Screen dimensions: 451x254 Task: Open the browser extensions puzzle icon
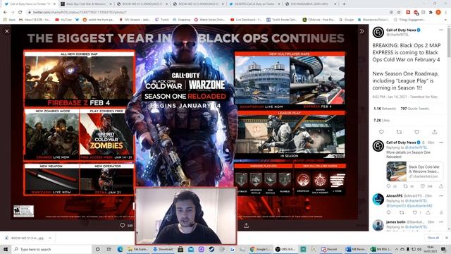[x=431, y=12]
